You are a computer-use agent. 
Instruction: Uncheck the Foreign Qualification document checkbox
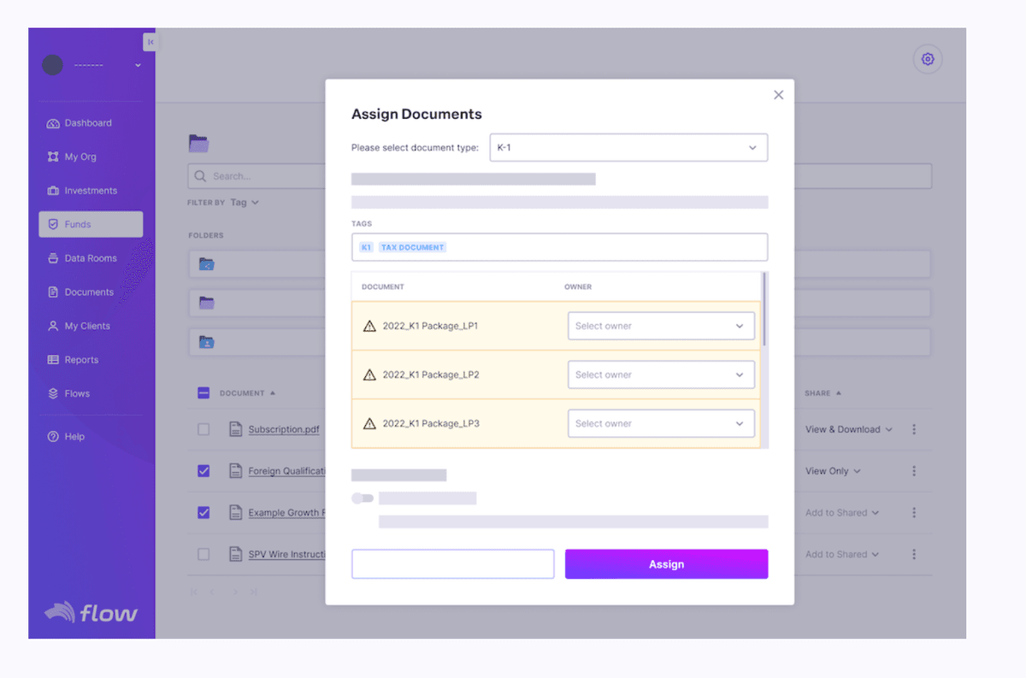click(203, 471)
